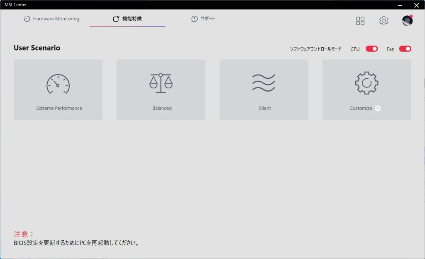Click the BIOS設定 restart notice text
Image resolution: width=425 pixels, height=259 pixels.
(76, 243)
